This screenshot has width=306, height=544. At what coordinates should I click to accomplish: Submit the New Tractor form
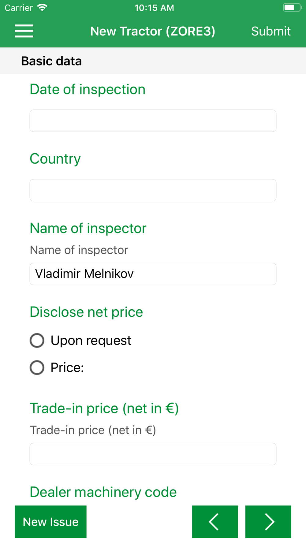pyautogui.click(x=271, y=31)
